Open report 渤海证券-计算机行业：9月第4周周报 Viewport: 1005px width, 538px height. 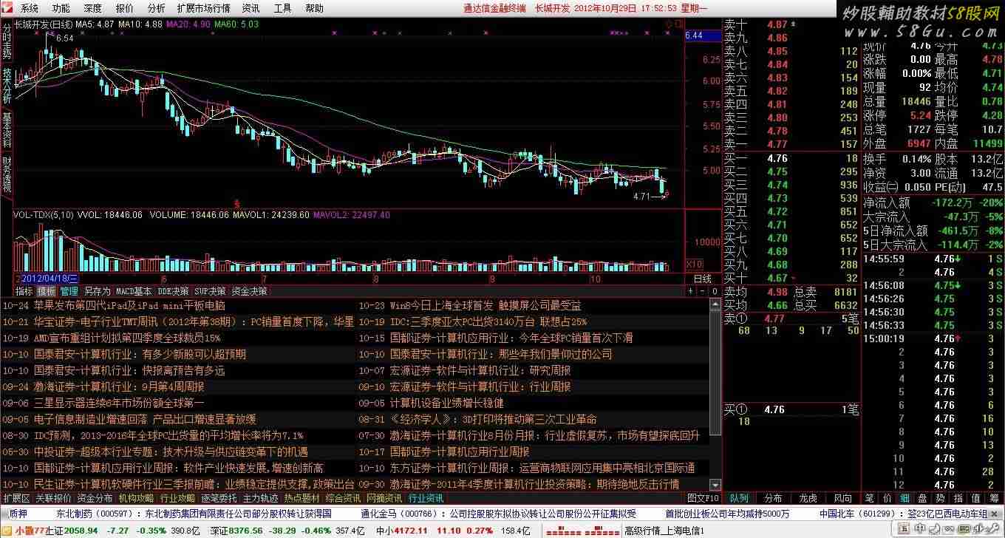(x=119, y=387)
